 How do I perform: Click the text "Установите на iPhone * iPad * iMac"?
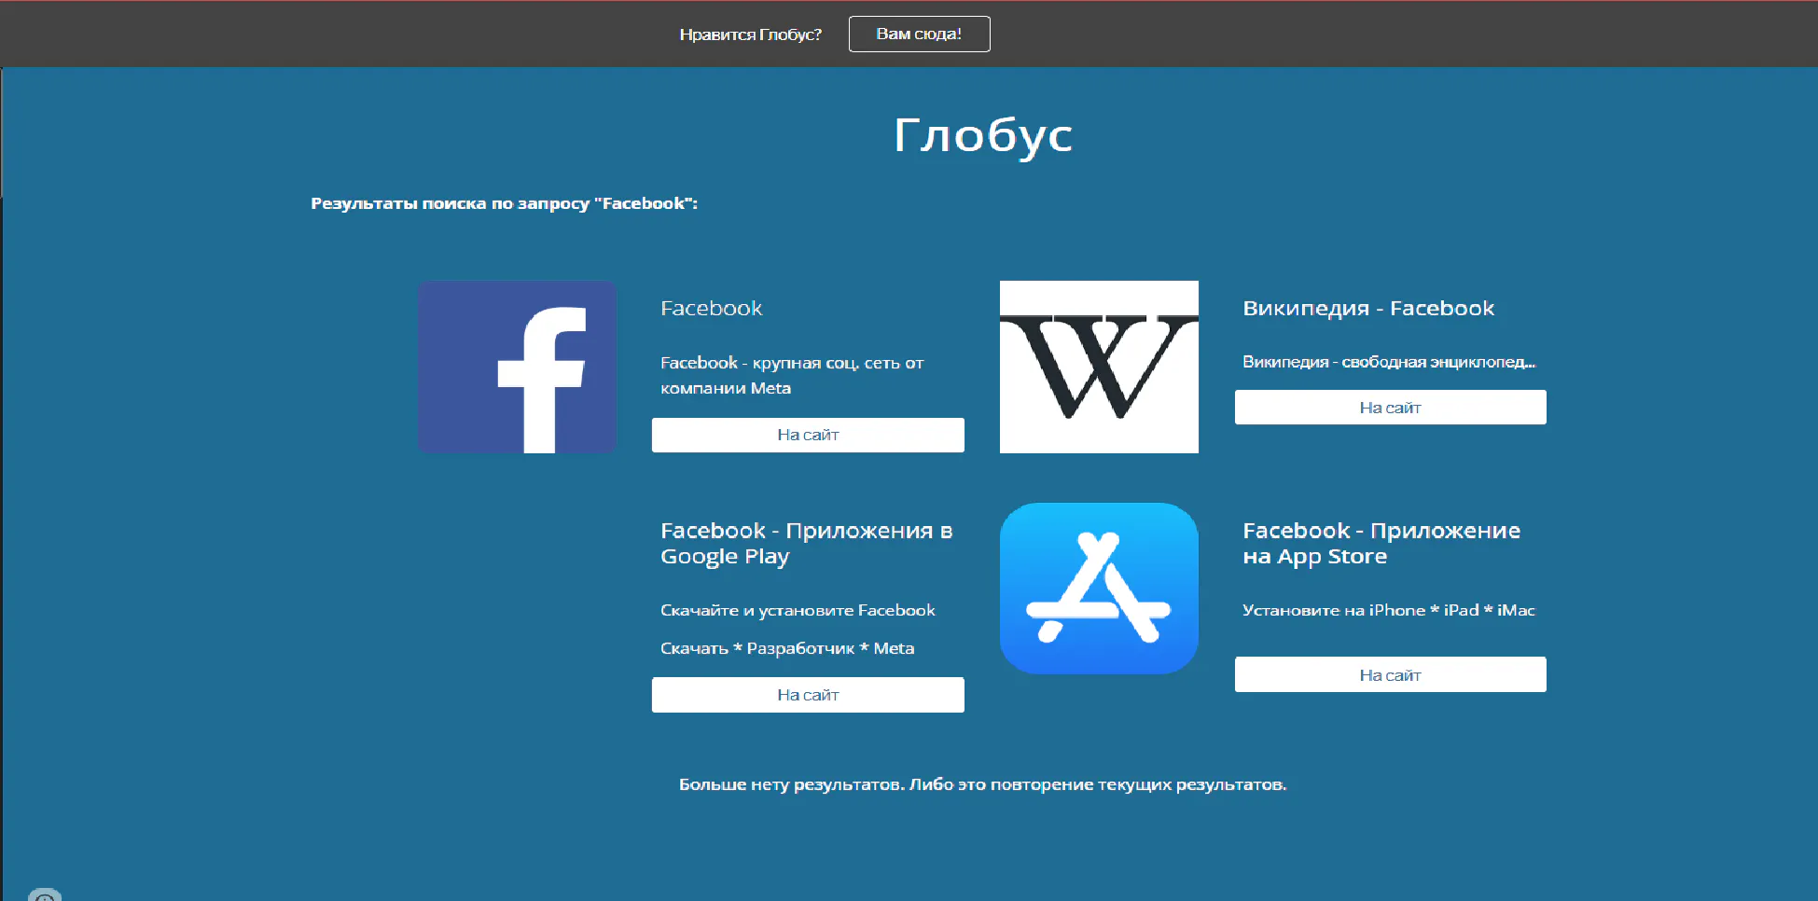point(1389,610)
